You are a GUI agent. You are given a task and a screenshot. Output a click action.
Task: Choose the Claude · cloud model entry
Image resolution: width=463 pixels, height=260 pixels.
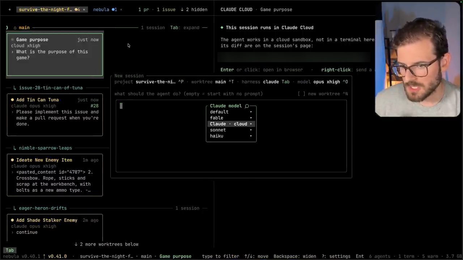[231, 124]
